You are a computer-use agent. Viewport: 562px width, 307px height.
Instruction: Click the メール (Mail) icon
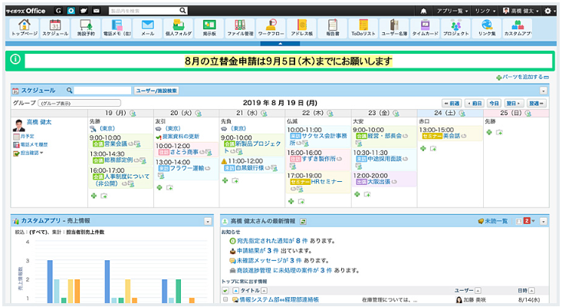pos(148,28)
